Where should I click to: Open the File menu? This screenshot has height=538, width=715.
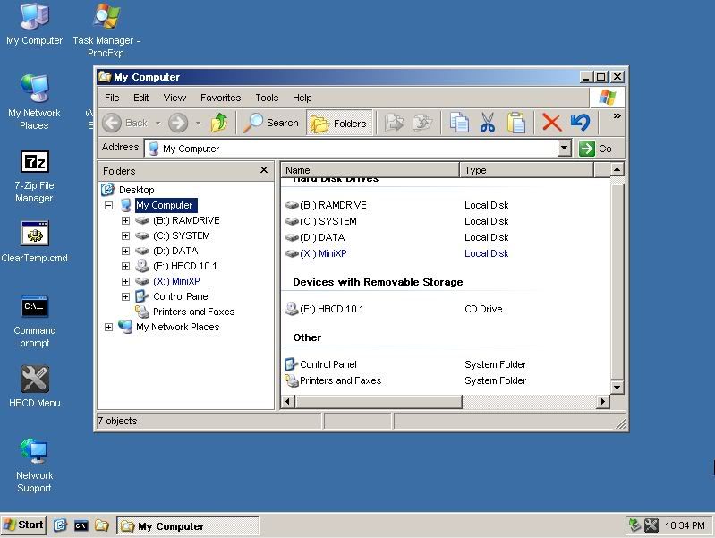[112, 98]
